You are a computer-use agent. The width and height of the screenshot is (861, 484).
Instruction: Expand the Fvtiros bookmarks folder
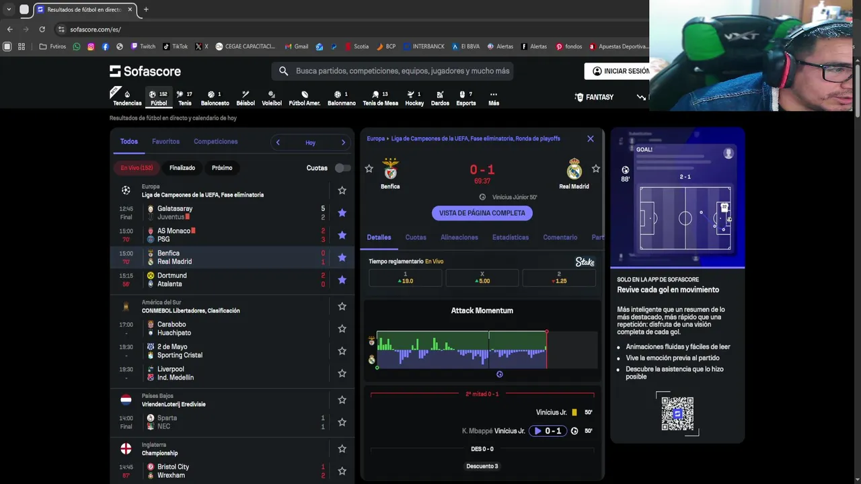click(52, 46)
